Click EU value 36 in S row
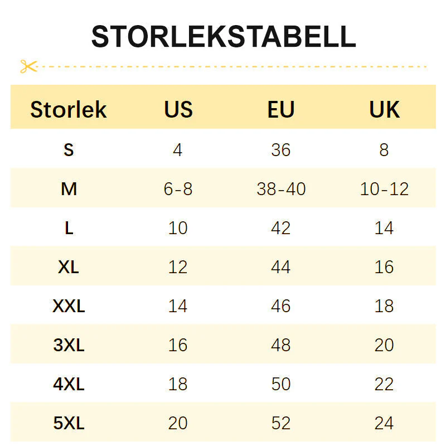The width and height of the screenshot is (446, 446). 281,150
